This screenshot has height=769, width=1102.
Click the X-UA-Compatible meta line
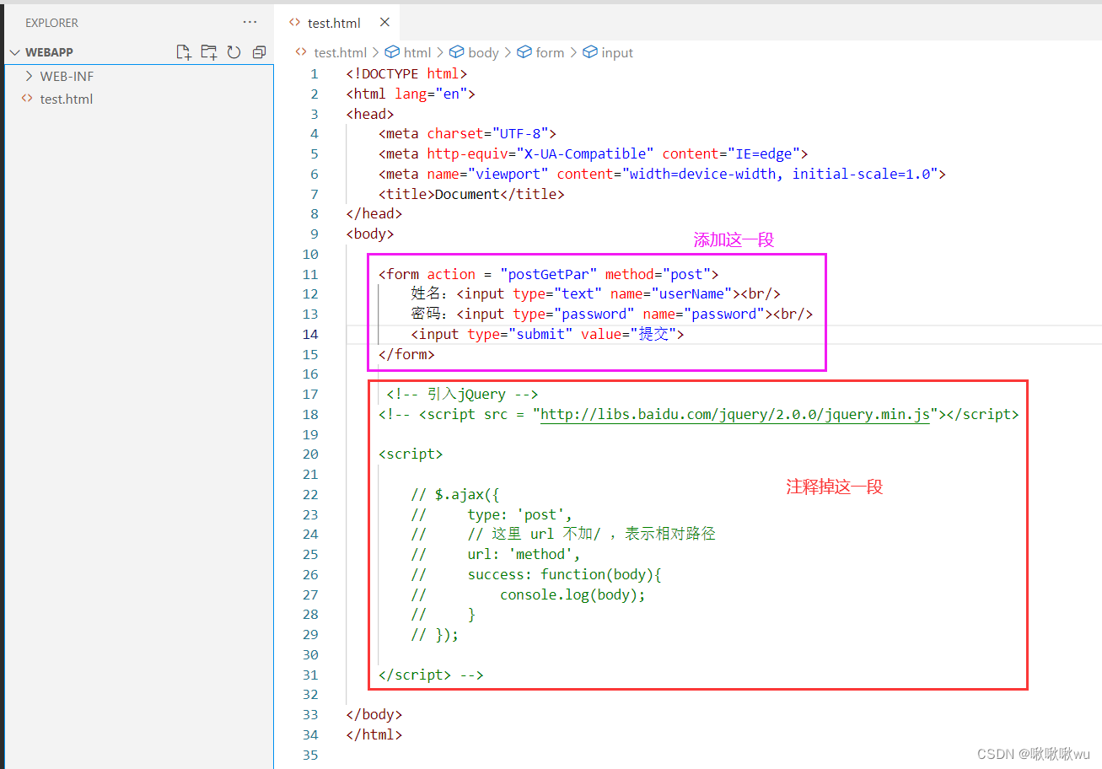(594, 153)
